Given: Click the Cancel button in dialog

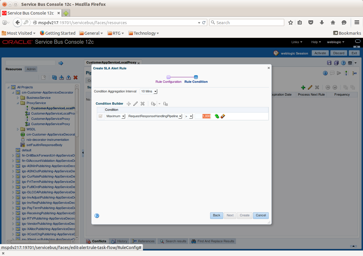Looking at the screenshot, I should click(x=261, y=215).
